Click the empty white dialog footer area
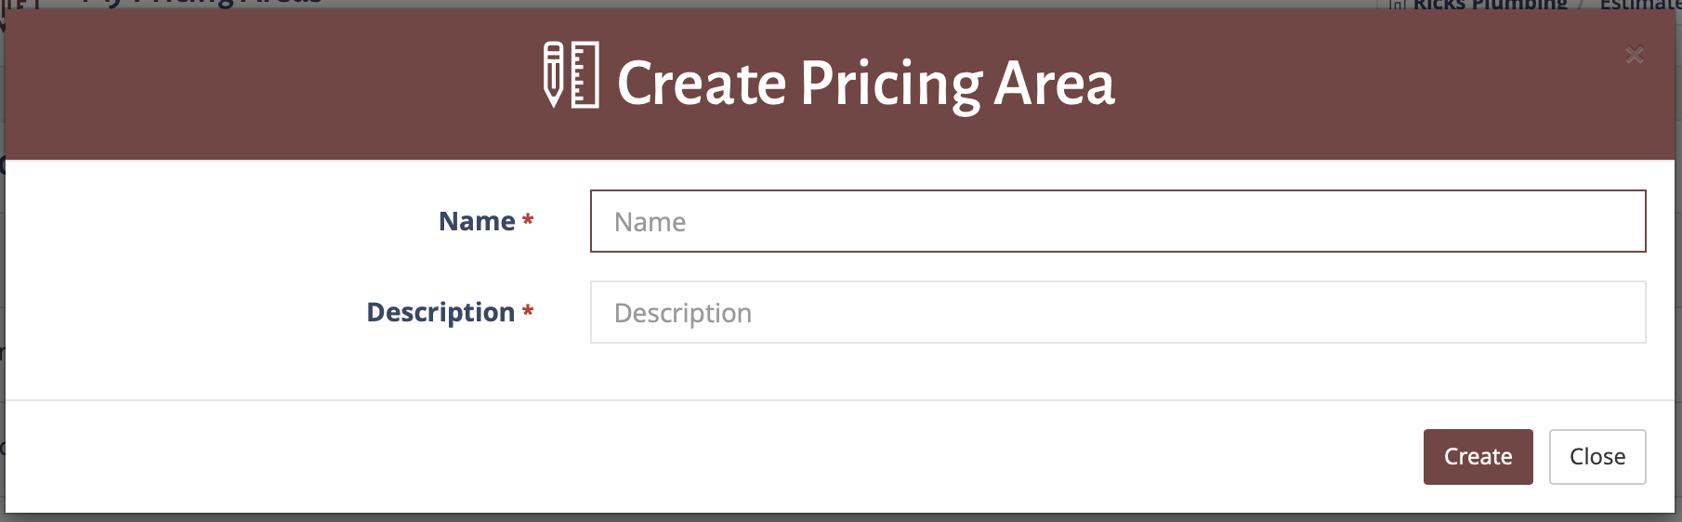 (706, 457)
